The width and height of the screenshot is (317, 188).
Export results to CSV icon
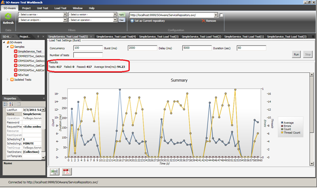(54, 172)
